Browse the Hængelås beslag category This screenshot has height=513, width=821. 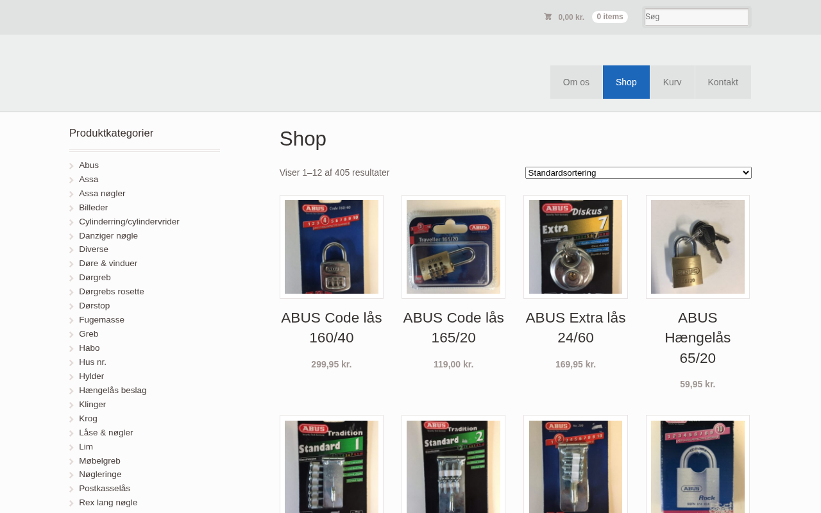113,391
